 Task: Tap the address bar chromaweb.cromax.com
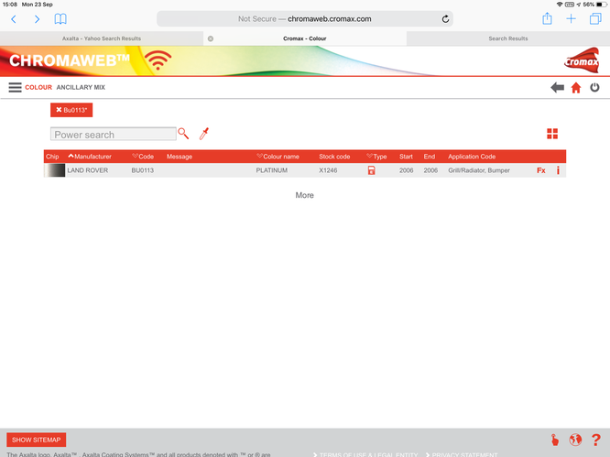coord(305,18)
